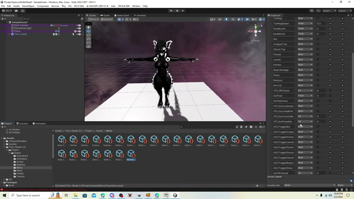The image size is (354, 199).
Task: Toggle visibility eye for Main Camera
Action: (79, 25)
